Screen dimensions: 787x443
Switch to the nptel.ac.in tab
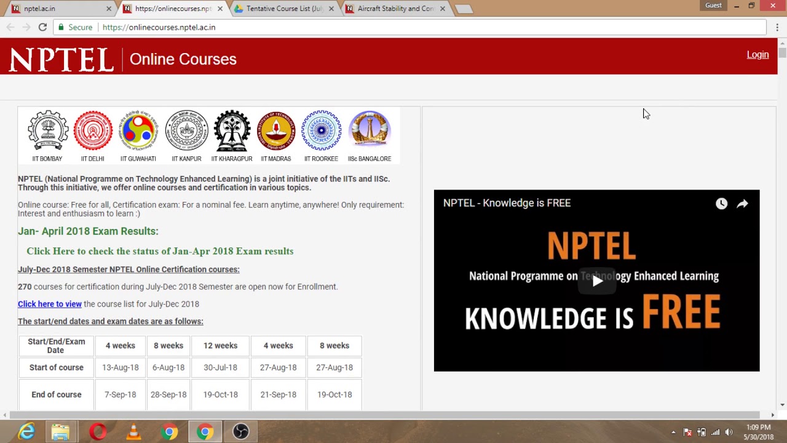tap(60, 9)
